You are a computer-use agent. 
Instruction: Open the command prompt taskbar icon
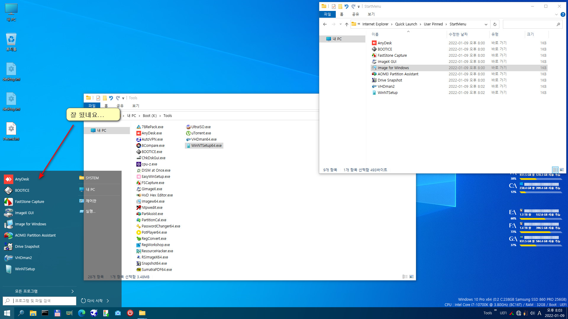[45, 313]
